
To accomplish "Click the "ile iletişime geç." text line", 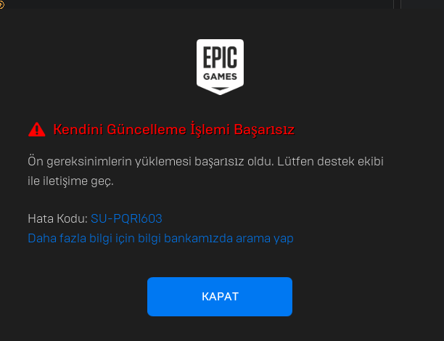I will (x=70, y=181).
